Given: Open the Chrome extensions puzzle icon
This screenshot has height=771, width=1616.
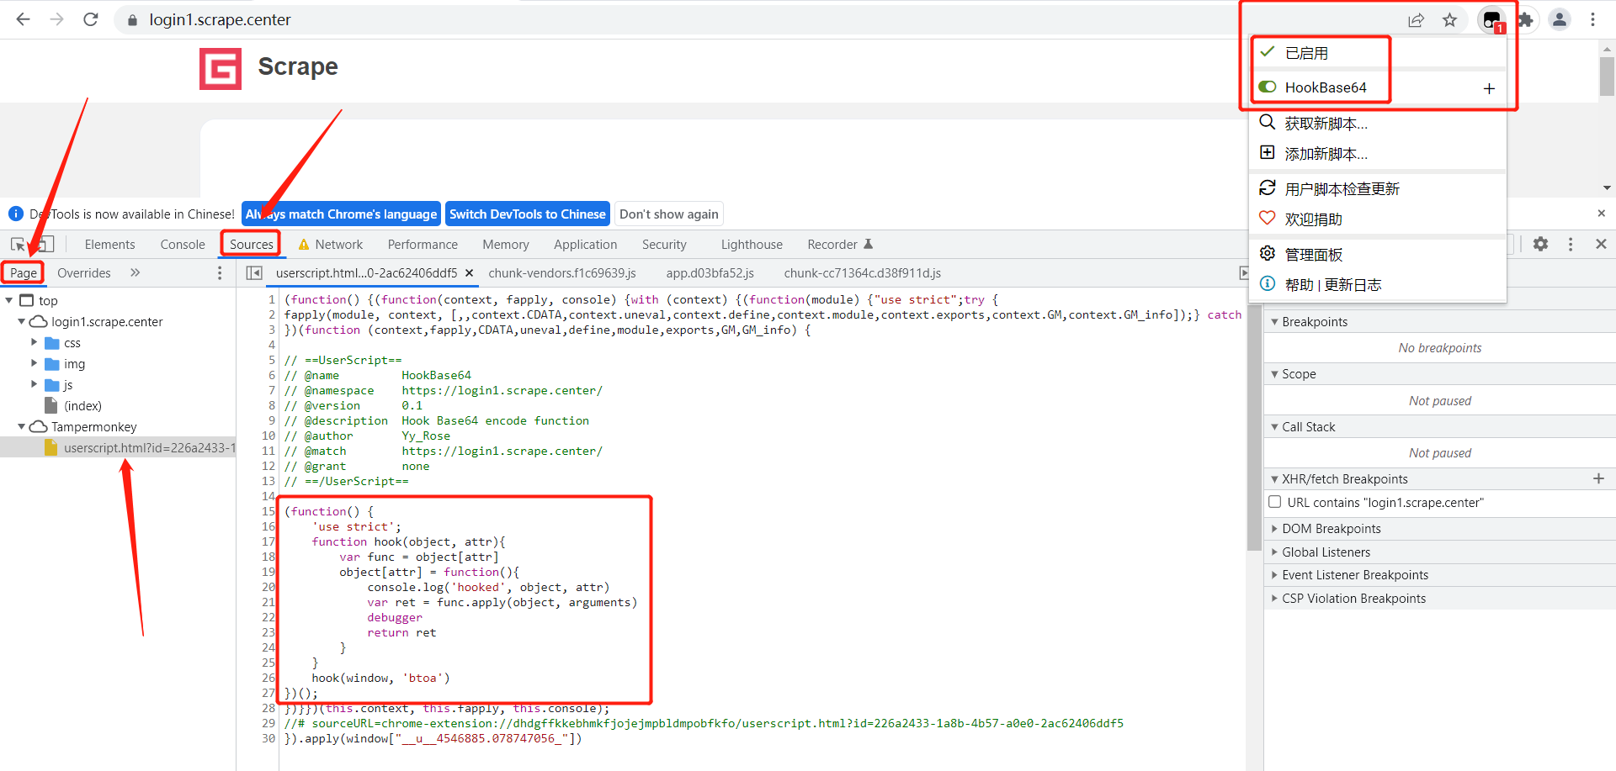Looking at the screenshot, I should point(1525,18).
